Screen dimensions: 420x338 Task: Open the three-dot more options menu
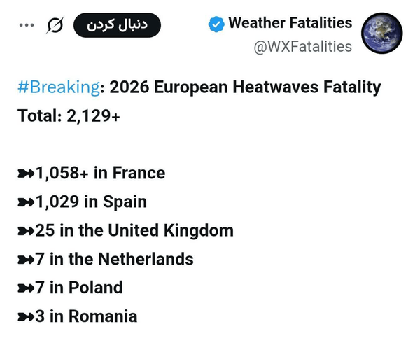27,25
